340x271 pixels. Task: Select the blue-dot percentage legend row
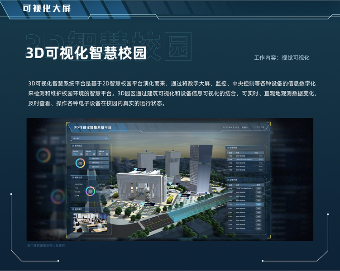click(x=99, y=159)
